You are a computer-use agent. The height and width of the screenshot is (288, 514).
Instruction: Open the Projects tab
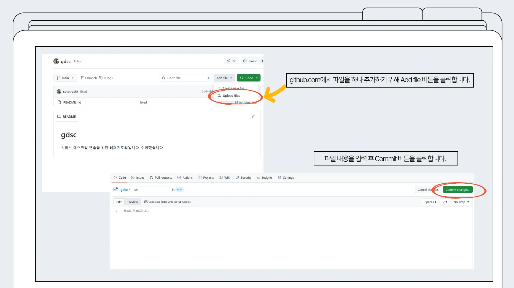(x=206, y=178)
